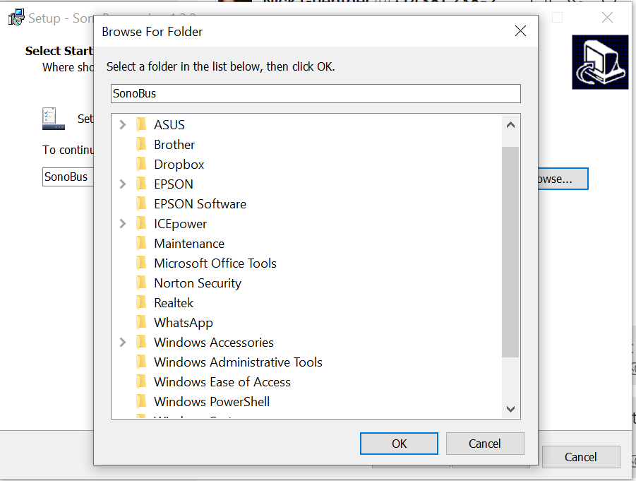The image size is (636, 481).
Task: Click the Maintenance folder icon
Action: pos(141,244)
